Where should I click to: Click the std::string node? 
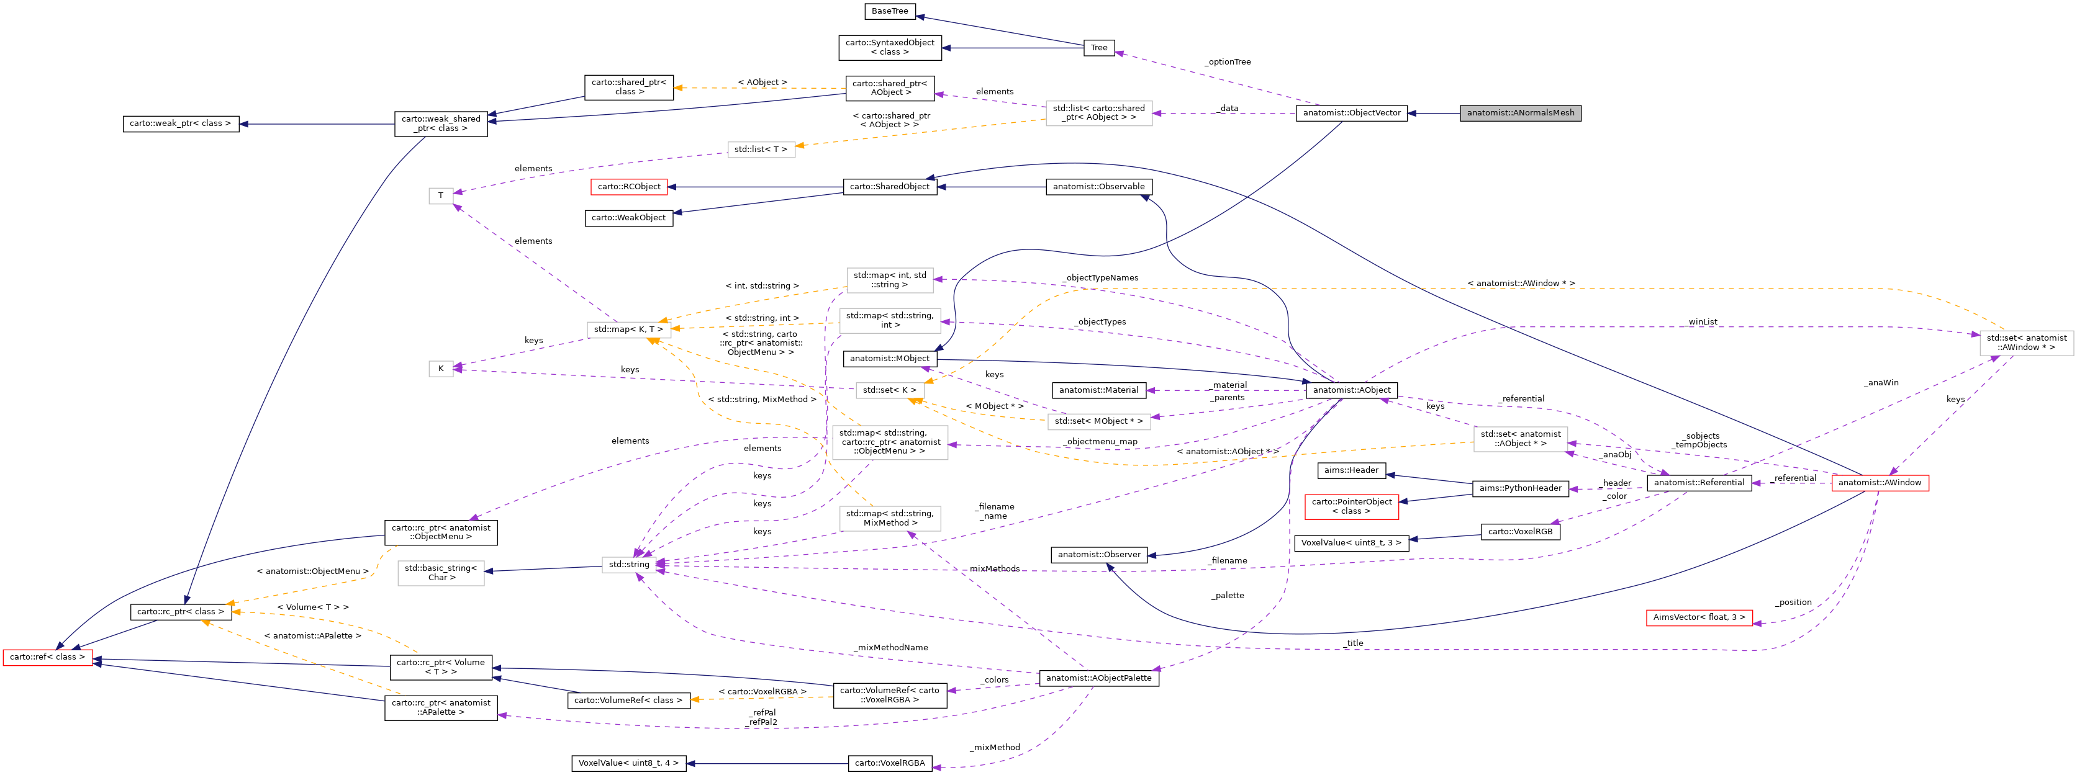pos(629,565)
